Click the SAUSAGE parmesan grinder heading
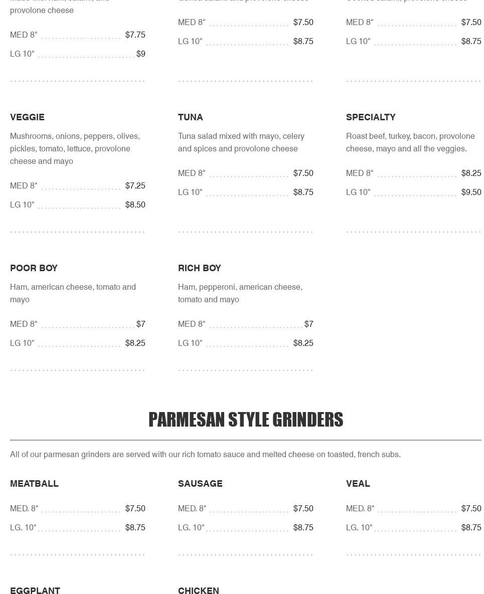This screenshot has width=484, height=594. 200,483
